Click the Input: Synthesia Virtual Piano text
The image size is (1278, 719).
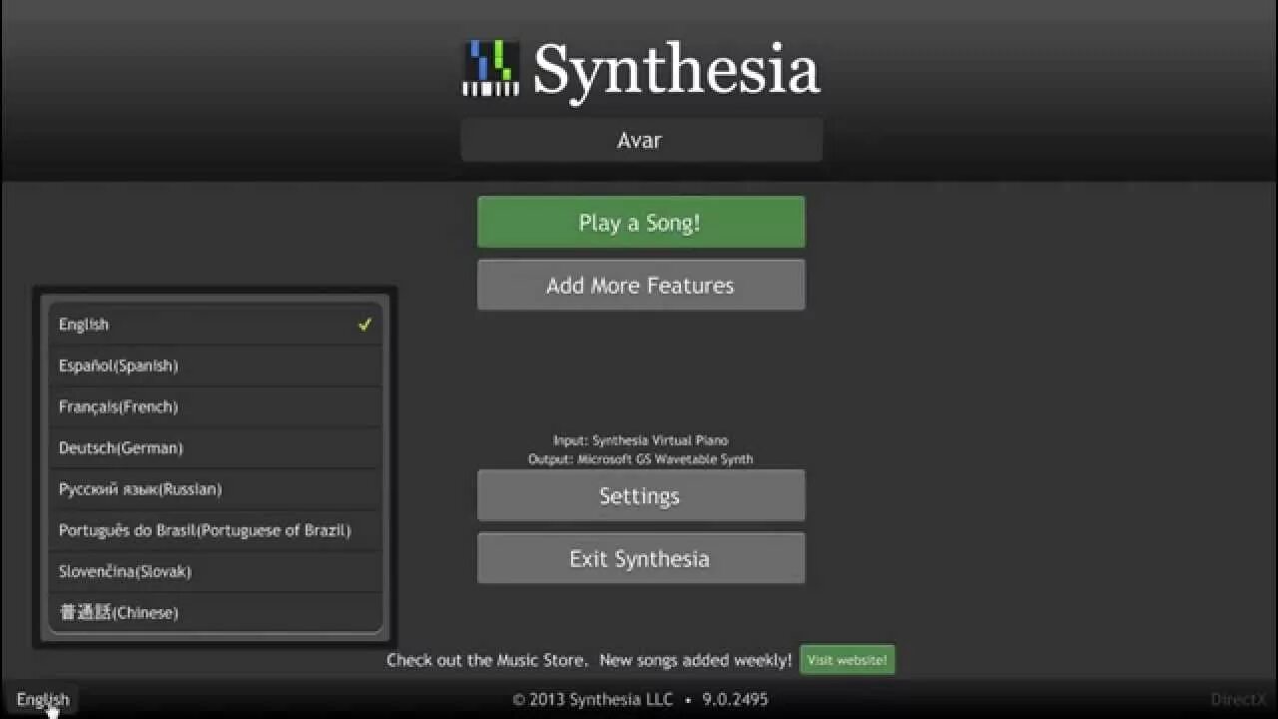(641, 440)
